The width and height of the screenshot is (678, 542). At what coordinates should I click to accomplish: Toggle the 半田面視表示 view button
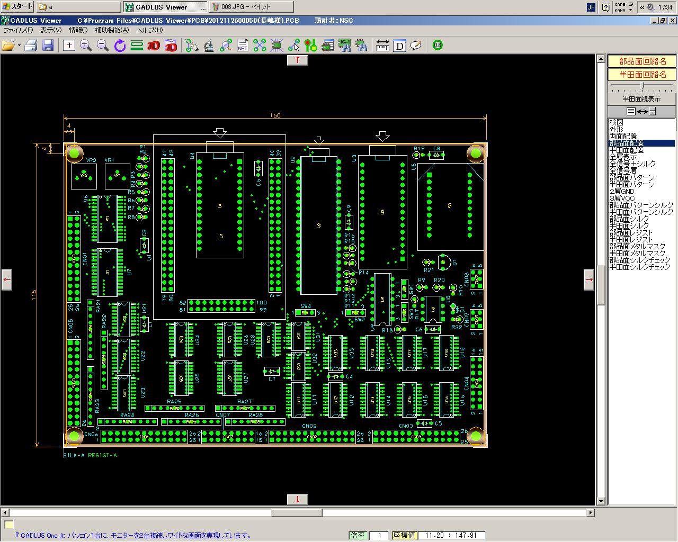pos(642,99)
